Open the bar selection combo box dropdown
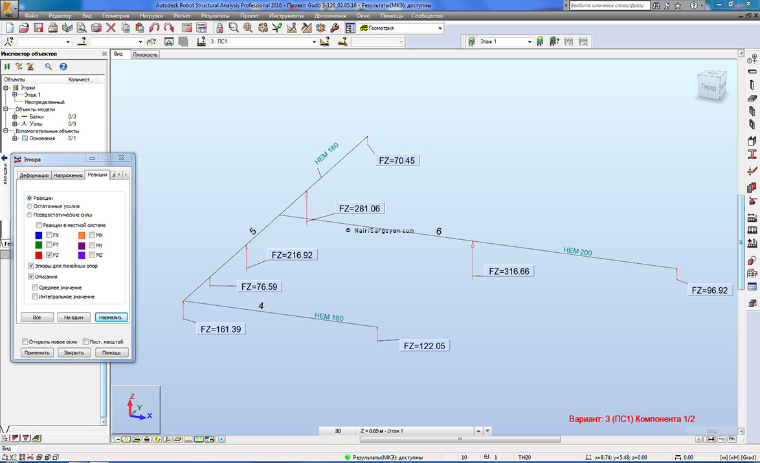The image size is (760, 463). click(x=140, y=41)
